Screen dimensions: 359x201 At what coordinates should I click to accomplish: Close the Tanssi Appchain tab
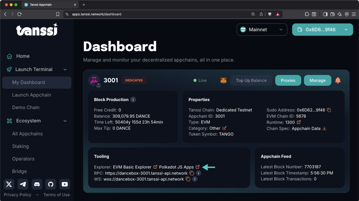pyautogui.click(x=75, y=4)
